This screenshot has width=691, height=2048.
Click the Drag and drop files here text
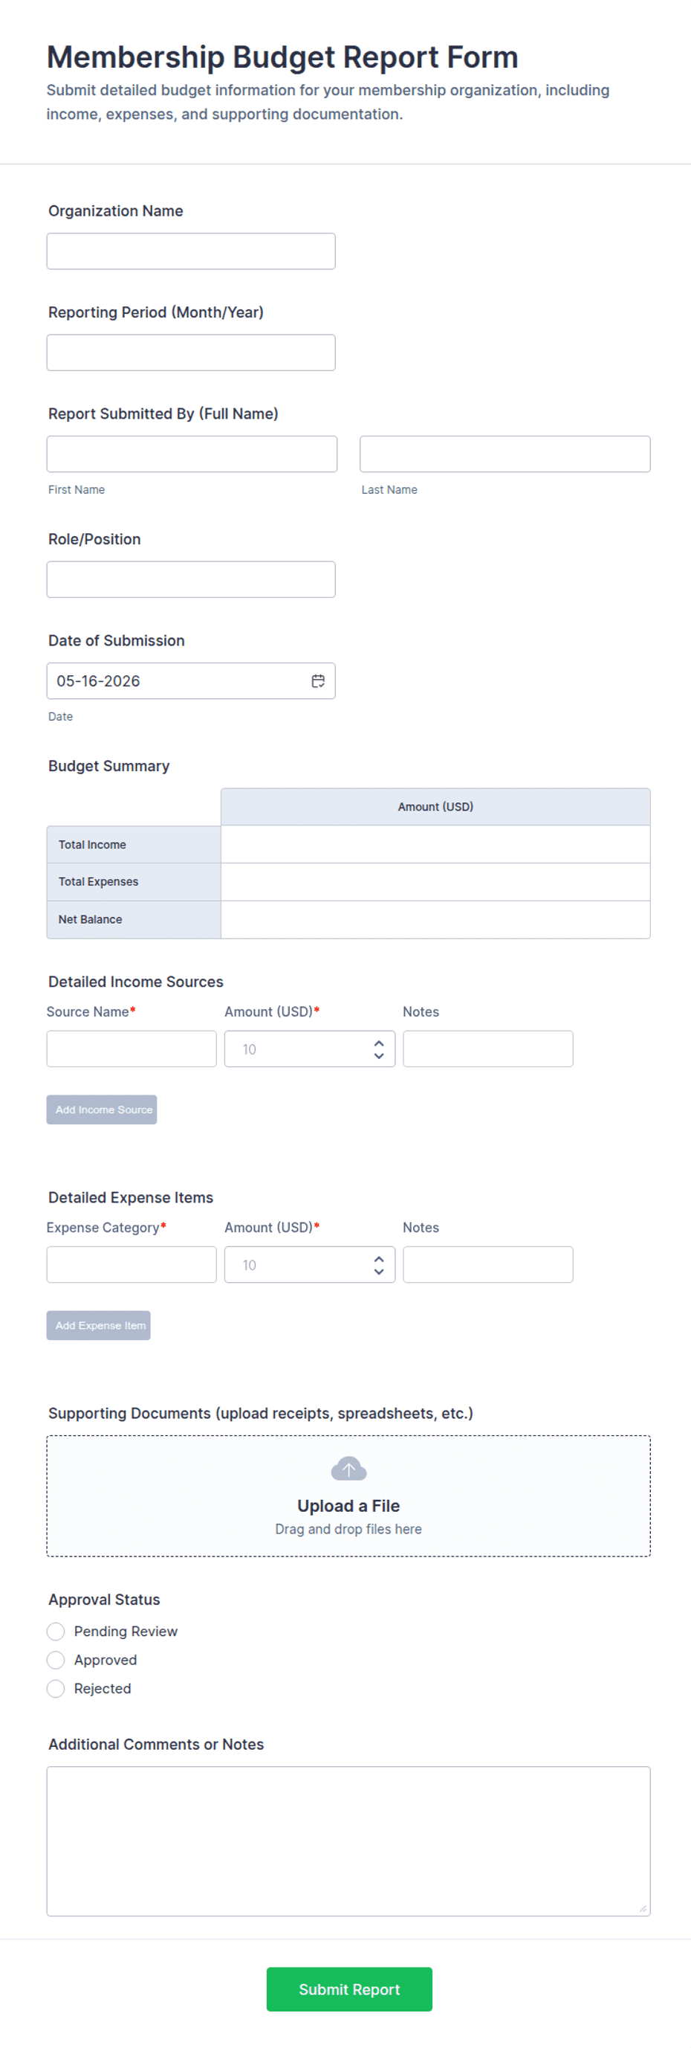pyautogui.click(x=348, y=1529)
